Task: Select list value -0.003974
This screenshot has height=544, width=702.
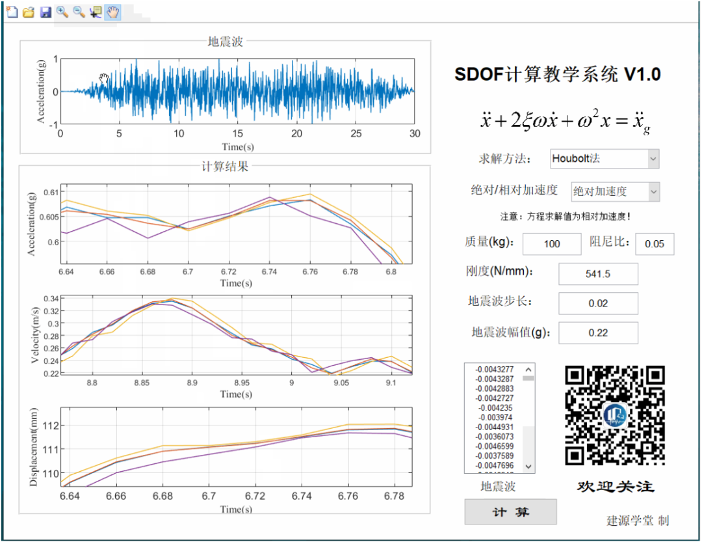Action: 495,418
